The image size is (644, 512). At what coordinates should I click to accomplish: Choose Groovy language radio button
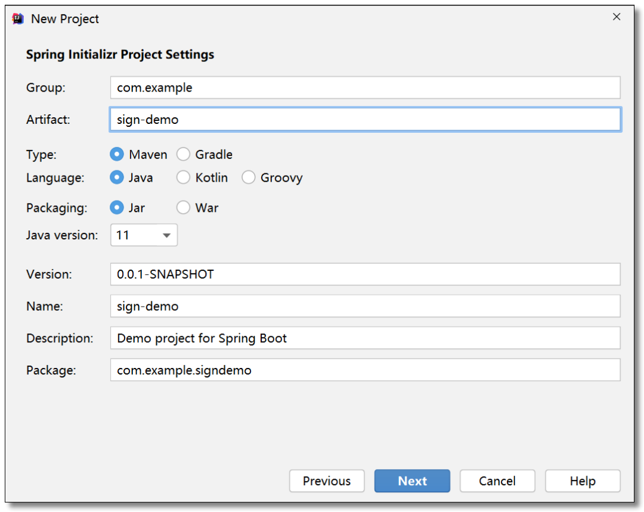249,177
